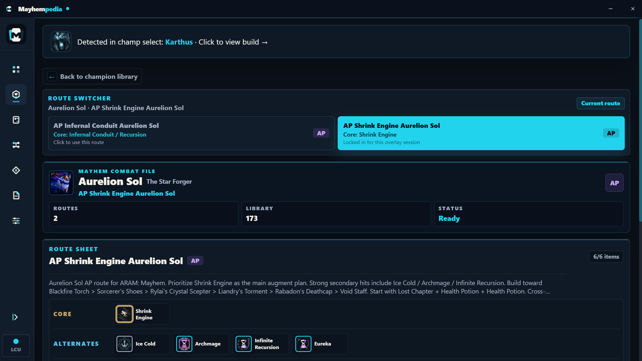Open the sliders settings sidebar icon
The height and width of the screenshot is (361, 642).
coord(16,221)
